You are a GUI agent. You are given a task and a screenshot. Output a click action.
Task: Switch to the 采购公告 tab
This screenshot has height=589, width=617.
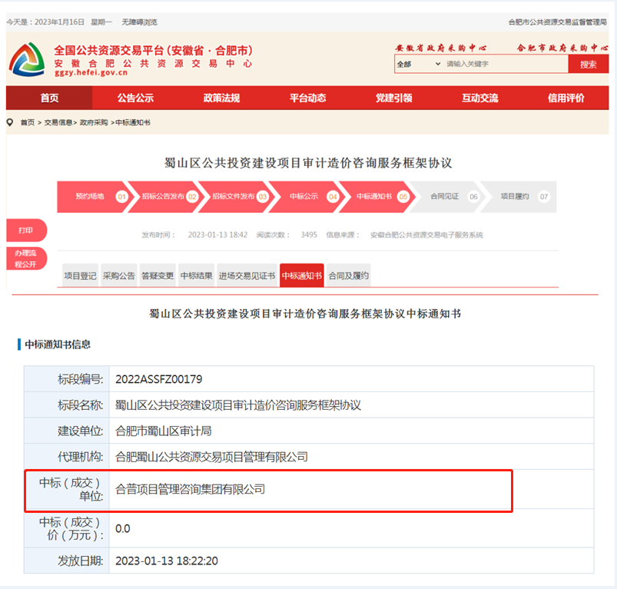(119, 275)
